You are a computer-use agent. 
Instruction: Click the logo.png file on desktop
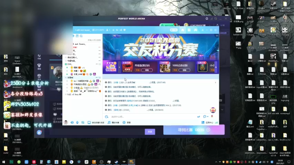click(x=285, y=98)
